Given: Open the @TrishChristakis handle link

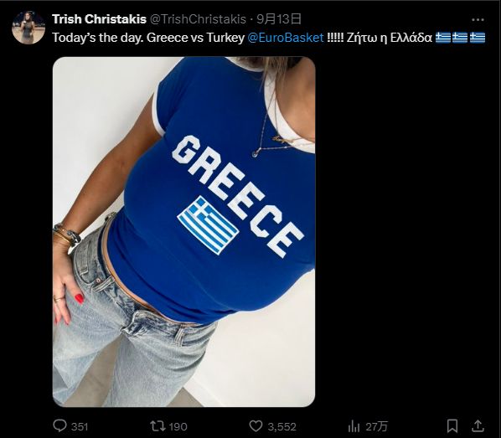Looking at the screenshot, I should coord(198,19).
